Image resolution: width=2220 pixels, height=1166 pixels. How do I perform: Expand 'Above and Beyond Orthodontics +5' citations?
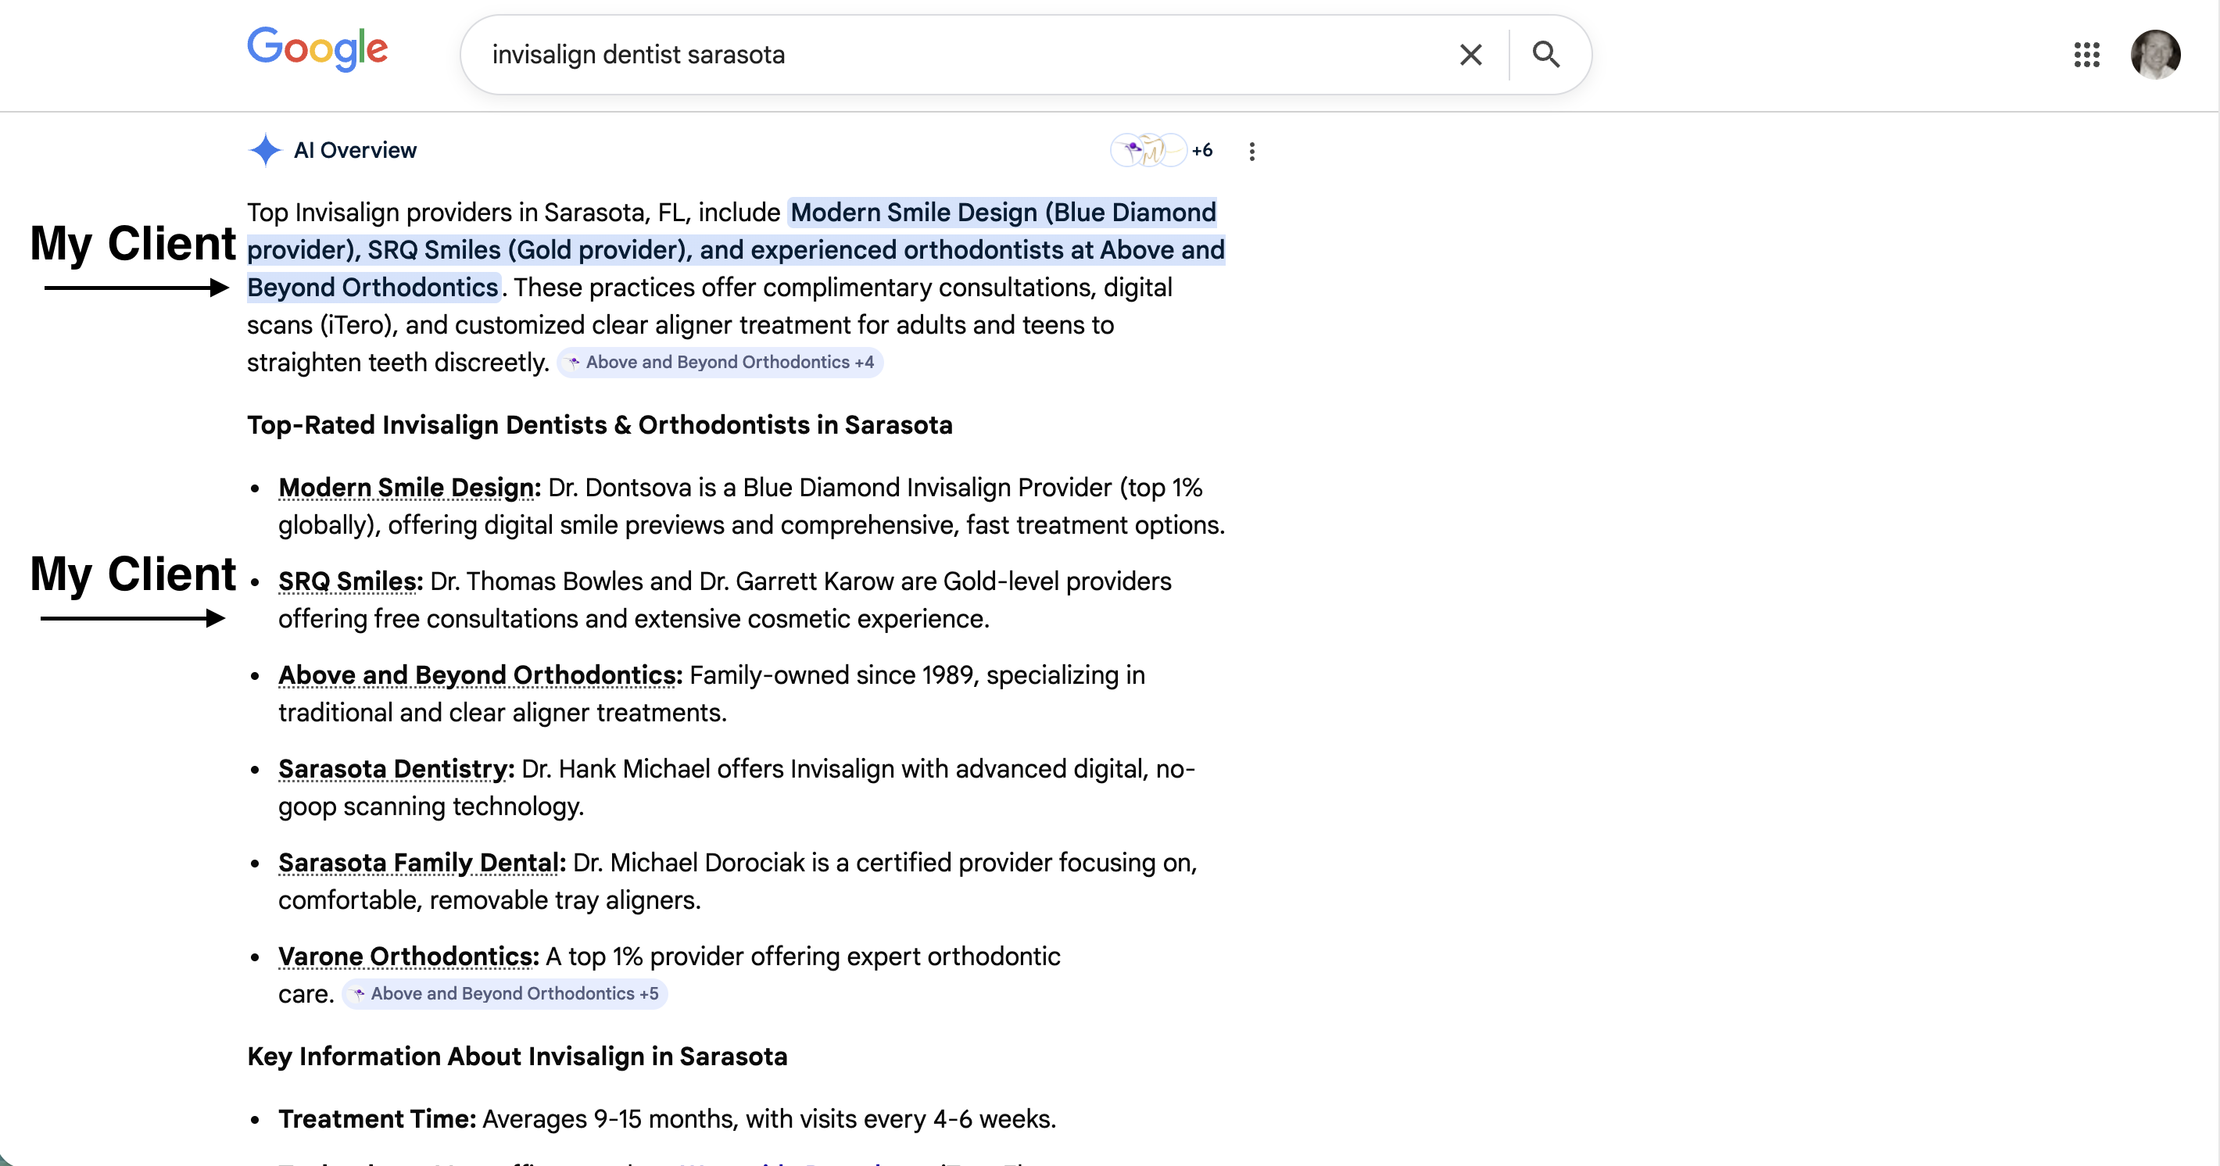coord(505,993)
